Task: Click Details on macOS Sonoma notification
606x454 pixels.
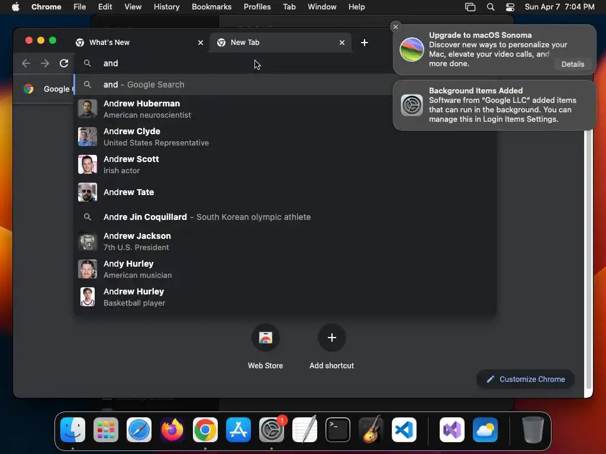Action: point(572,64)
